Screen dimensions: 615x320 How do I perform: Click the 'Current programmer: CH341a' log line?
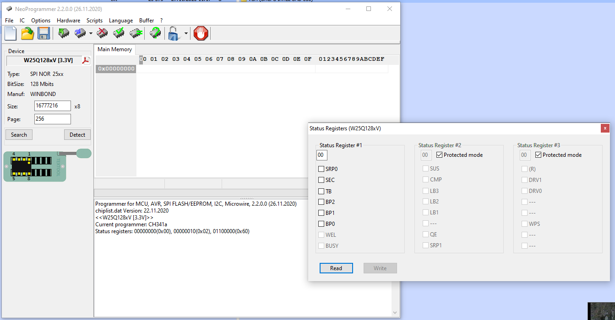point(131,224)
